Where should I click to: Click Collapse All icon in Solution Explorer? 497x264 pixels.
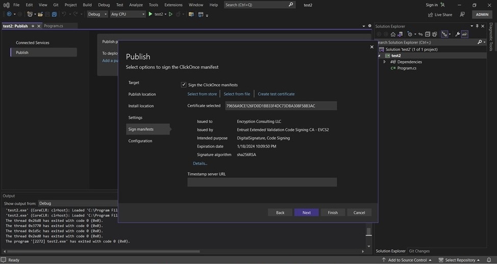click(427, 34)
